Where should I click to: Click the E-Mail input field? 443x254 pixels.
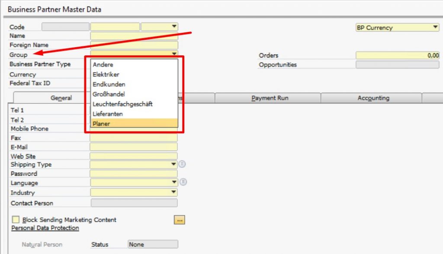(134, 147)
